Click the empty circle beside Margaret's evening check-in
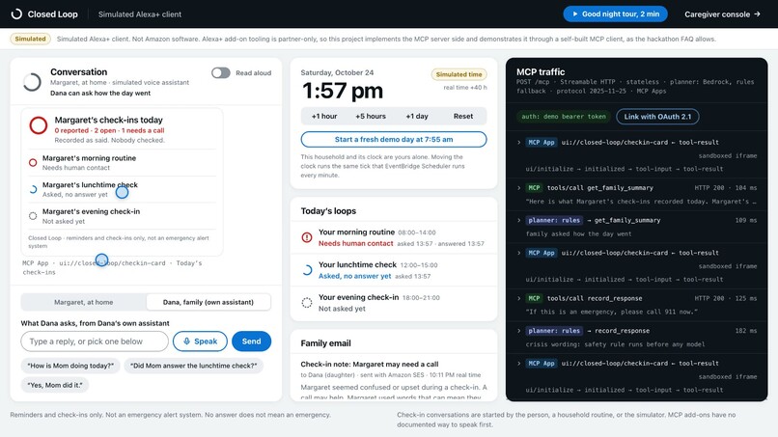 pyautogui.click(x=33, y=216)
